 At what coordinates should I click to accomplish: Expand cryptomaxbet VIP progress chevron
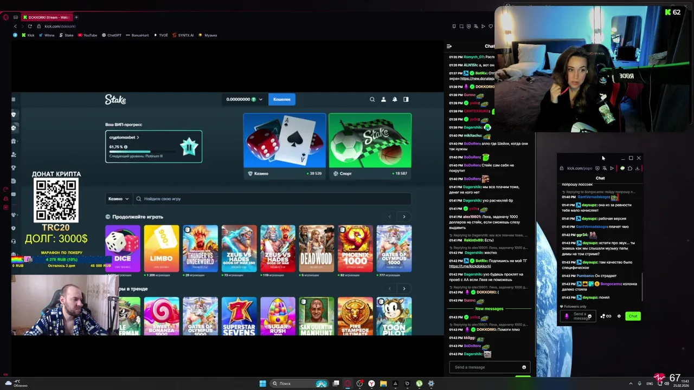click(x=138, y=138)
